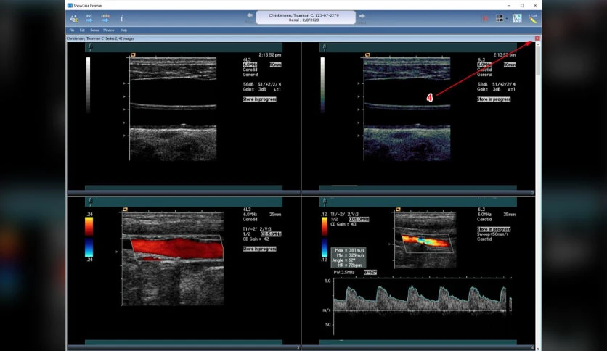
Task: Click orange marker icon on red Doppler image
Action: [125, 210]
